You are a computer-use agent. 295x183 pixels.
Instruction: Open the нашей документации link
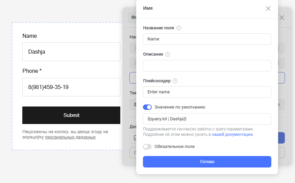click(232, 134)
